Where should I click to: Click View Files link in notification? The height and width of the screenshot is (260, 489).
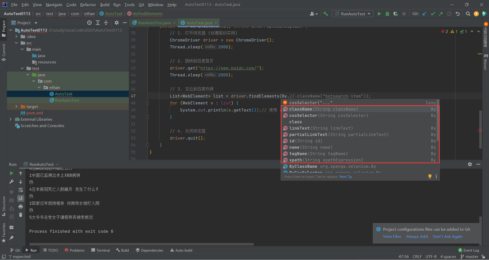[392, 236]
